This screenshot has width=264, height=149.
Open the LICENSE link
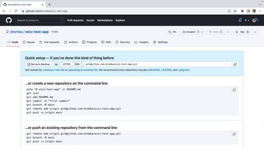pos(166,70)
